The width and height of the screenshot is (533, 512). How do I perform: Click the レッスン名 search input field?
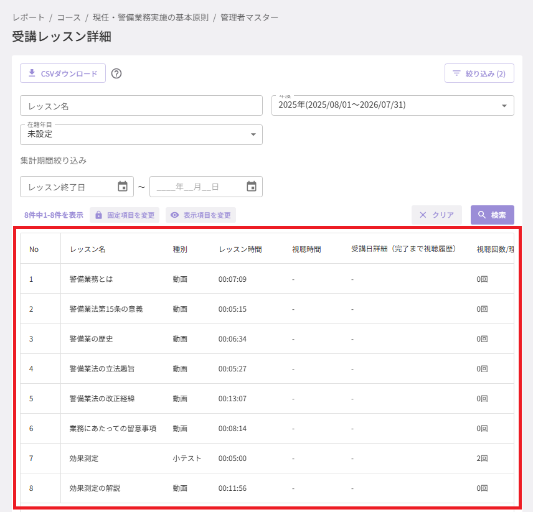tap(141, 106)
